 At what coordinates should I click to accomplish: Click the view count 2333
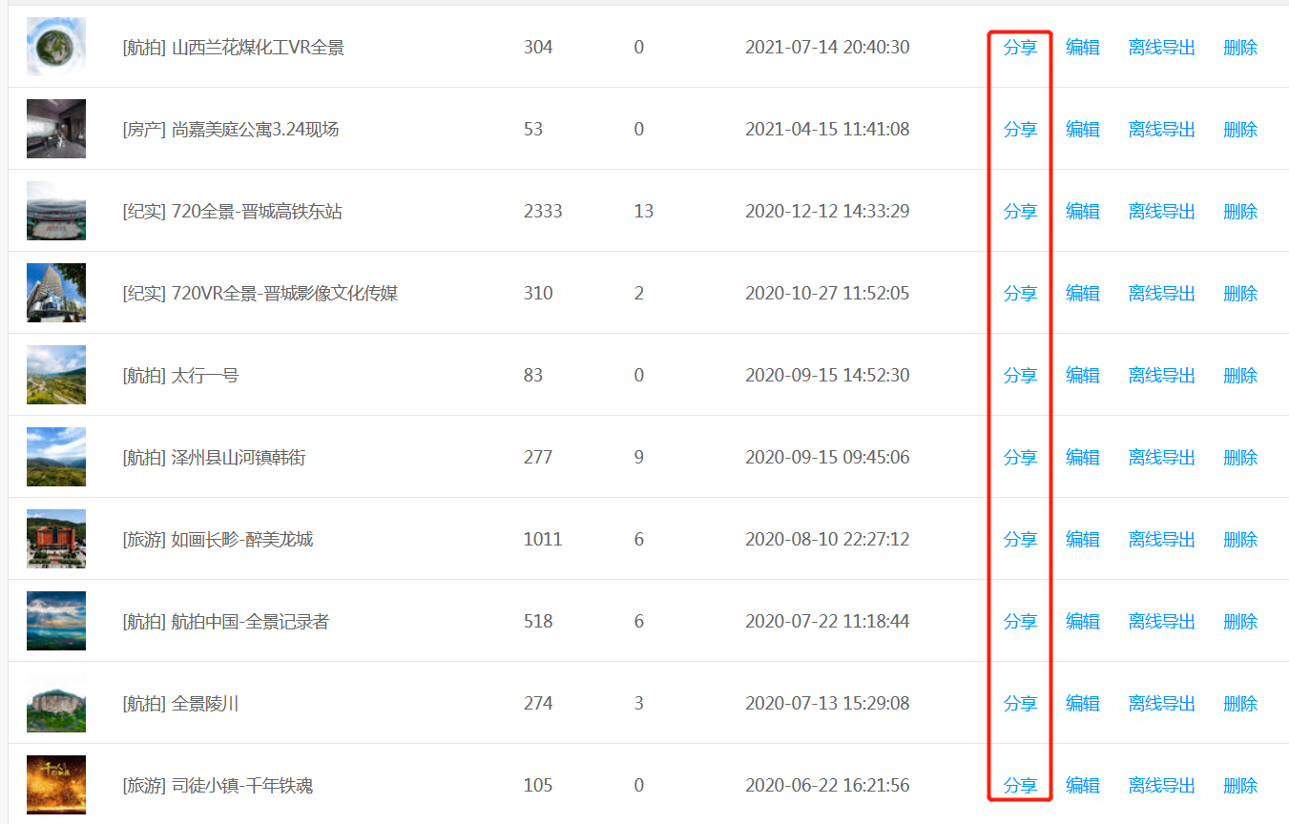543,212
